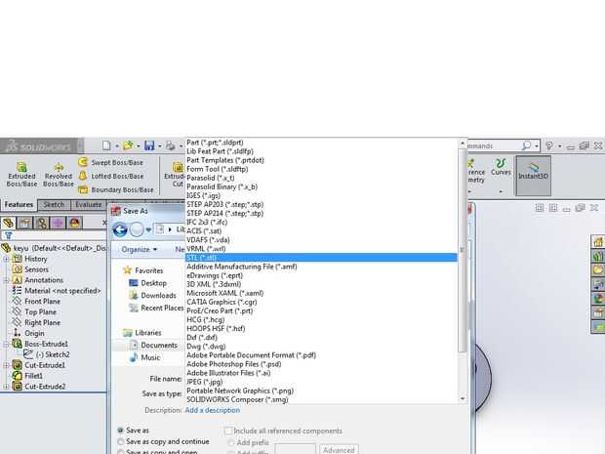Click the Open file icon
605x454 pixels.
[x=128, y=145]
